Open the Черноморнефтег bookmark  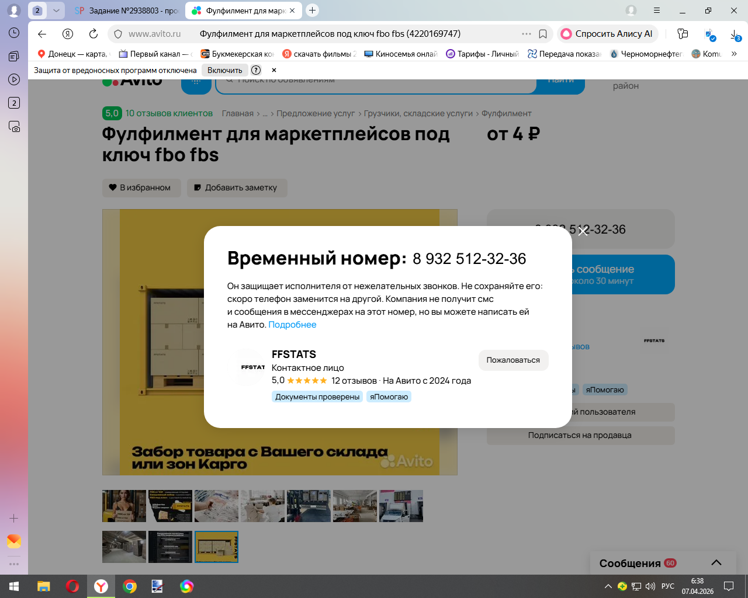646,54
